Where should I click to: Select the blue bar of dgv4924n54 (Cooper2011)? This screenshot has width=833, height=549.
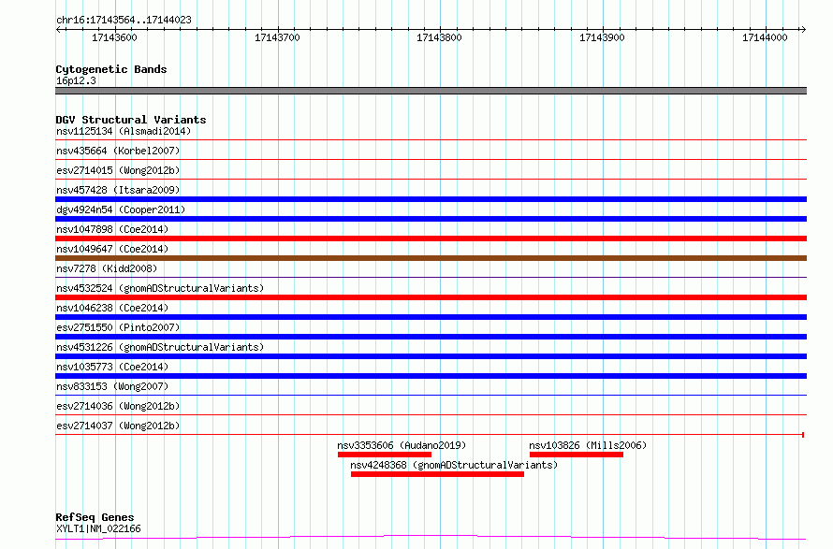pos(431,219)
